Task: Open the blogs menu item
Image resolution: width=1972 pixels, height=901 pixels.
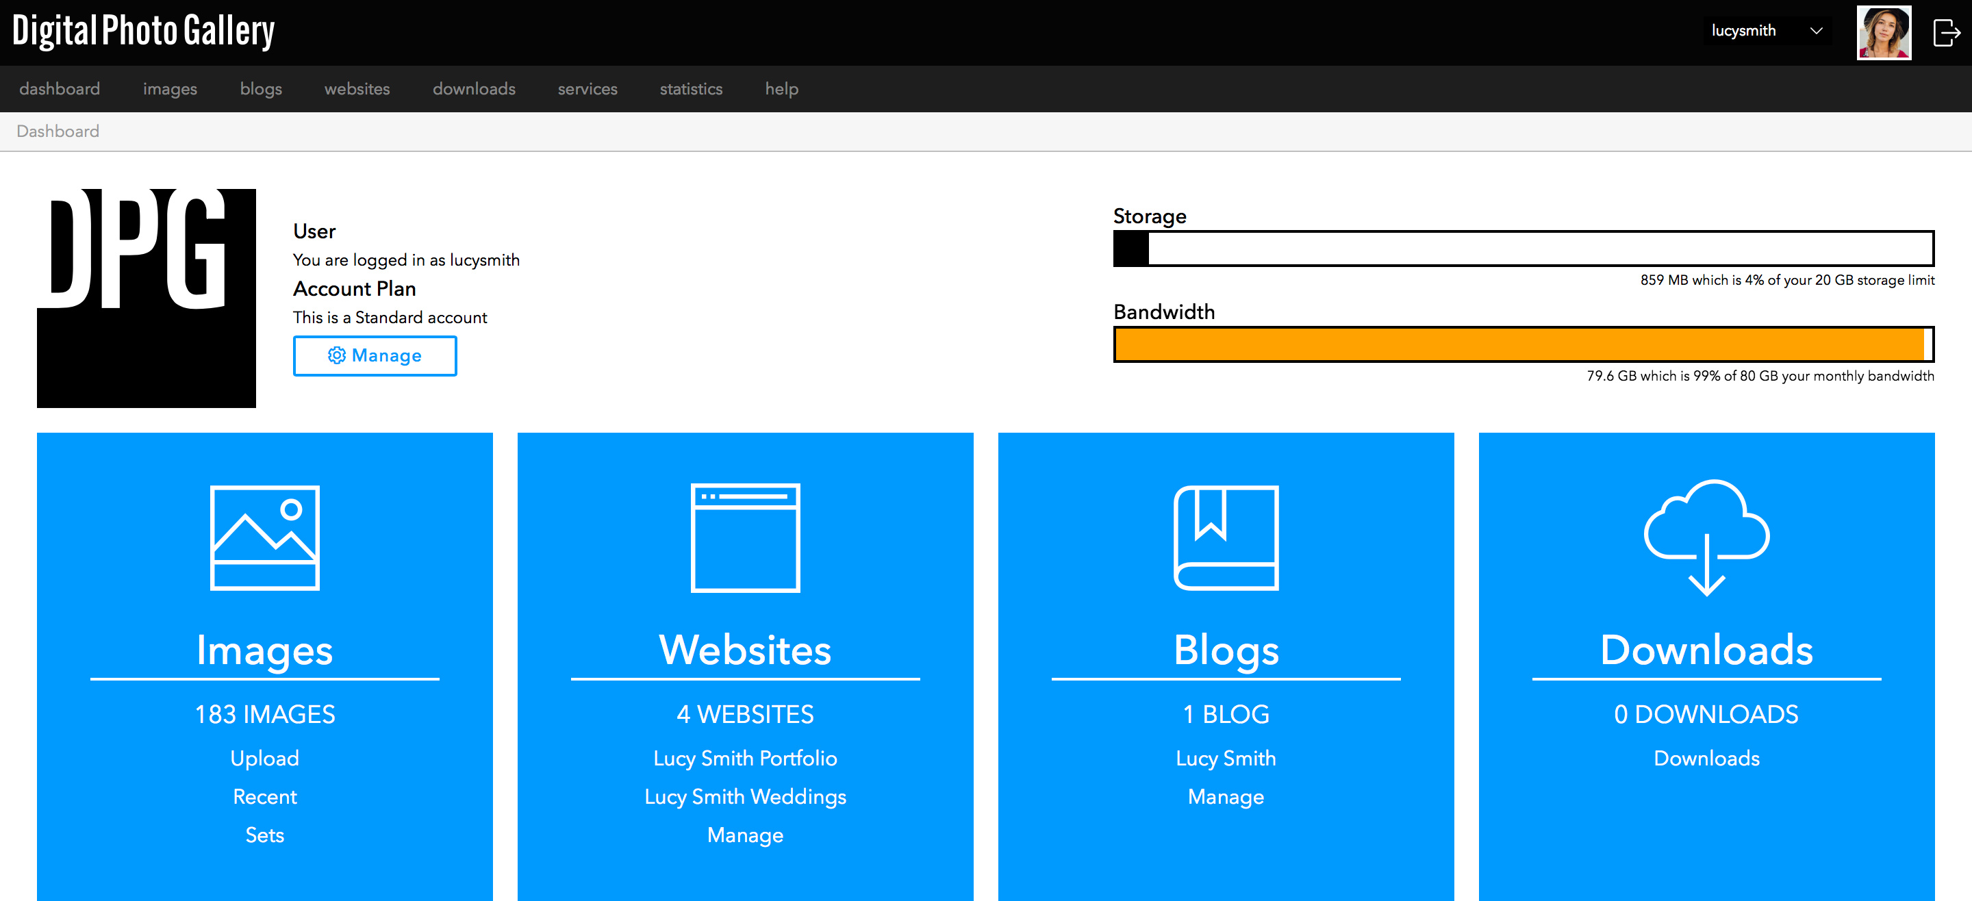Action: [x=261, y=89]
